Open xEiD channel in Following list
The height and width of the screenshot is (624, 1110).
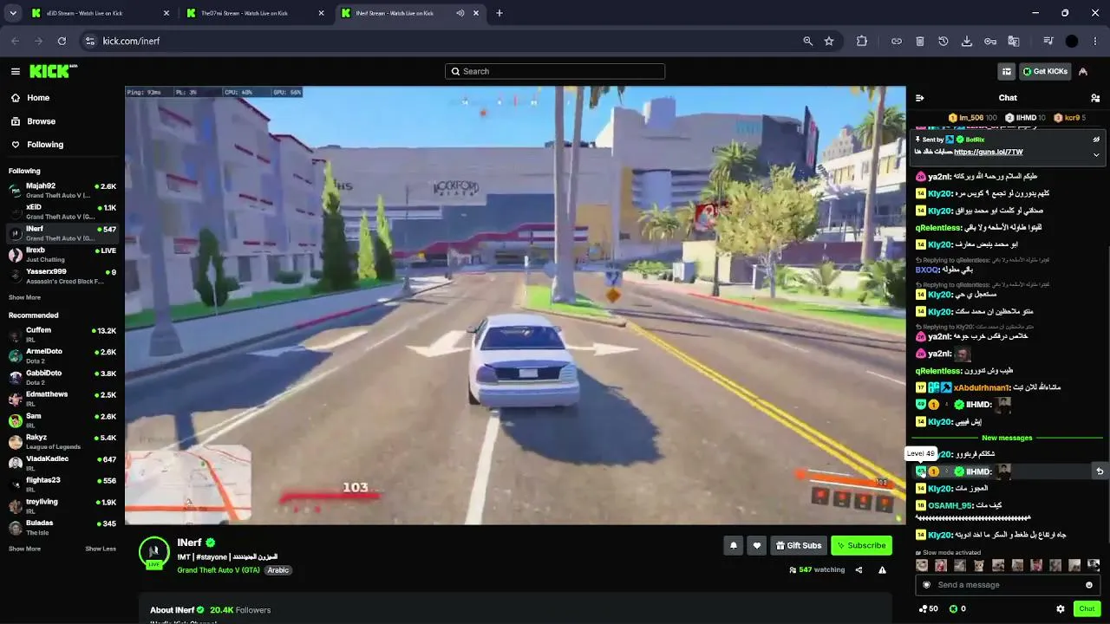(62, 211)
